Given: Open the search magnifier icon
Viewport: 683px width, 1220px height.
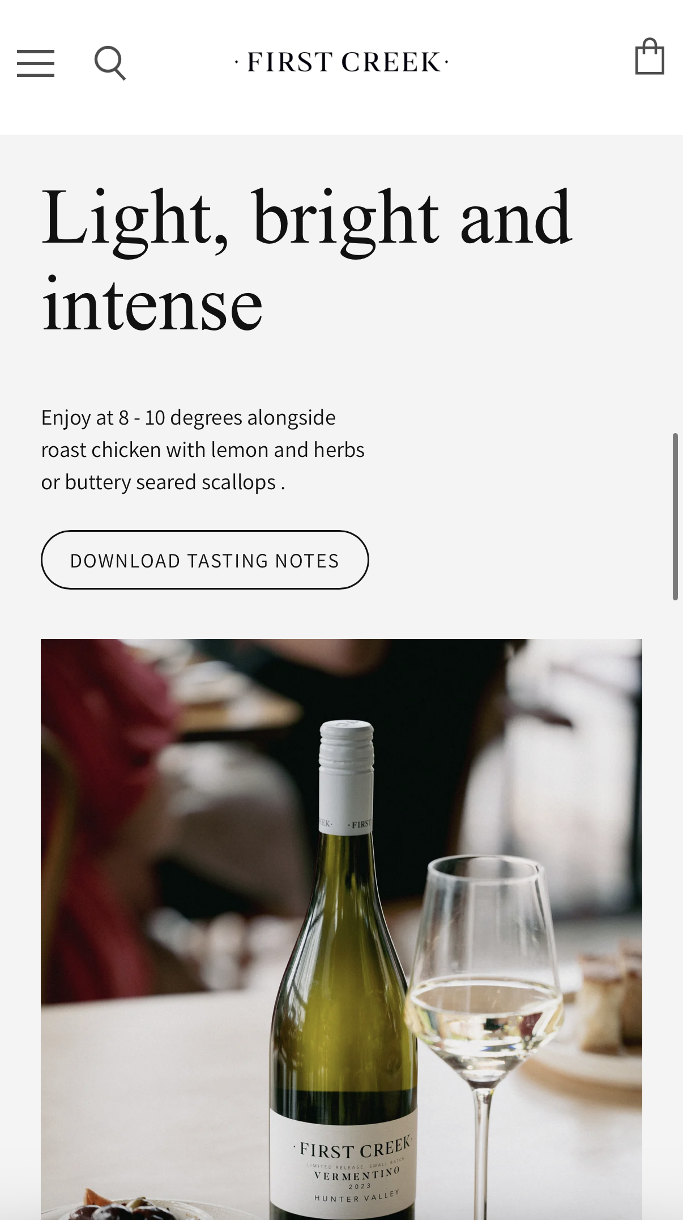Looking at the screenshot, I should 110,63.
